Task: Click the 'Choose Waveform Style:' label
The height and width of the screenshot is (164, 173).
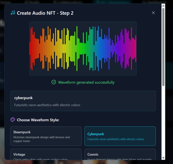Action: click(38, 120)
